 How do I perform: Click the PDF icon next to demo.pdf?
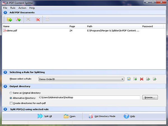point(5,31)
